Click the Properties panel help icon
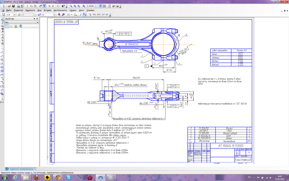Image resolution: width=289 pixels, height=181 pixels. pyautogui.click(x=21, y=26)
